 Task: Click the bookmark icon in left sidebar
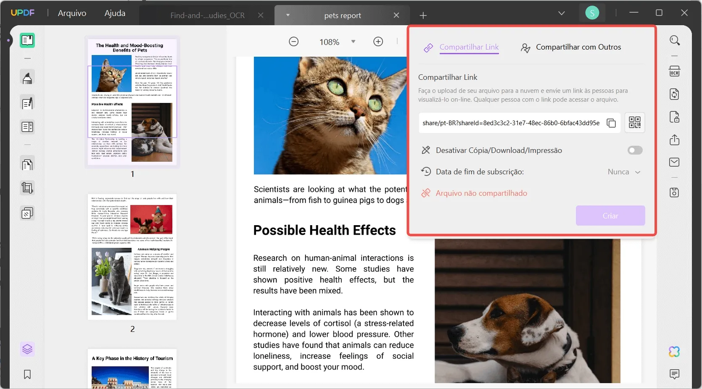[27, 375]
